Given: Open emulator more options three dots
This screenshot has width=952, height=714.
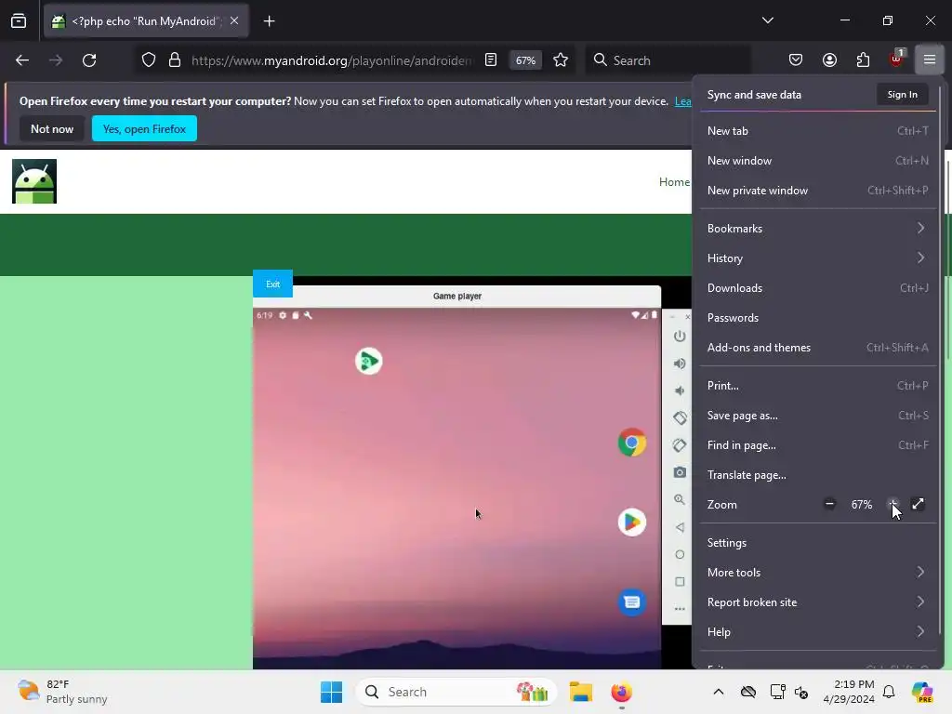Looking at the screenshot, I should pos(680,608).
